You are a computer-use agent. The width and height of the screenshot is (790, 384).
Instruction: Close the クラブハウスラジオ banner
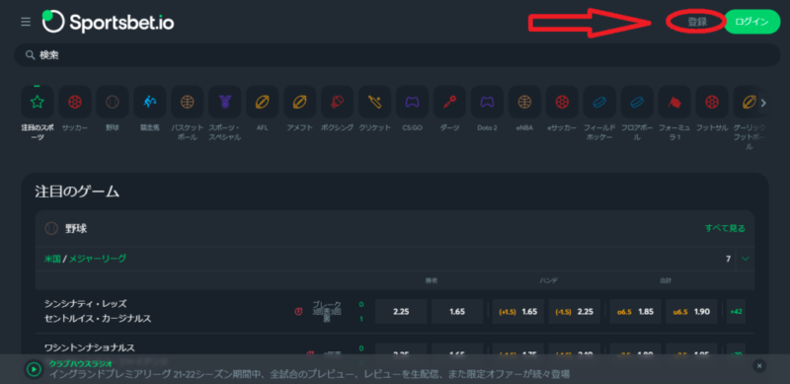click(x=759, y=366)
